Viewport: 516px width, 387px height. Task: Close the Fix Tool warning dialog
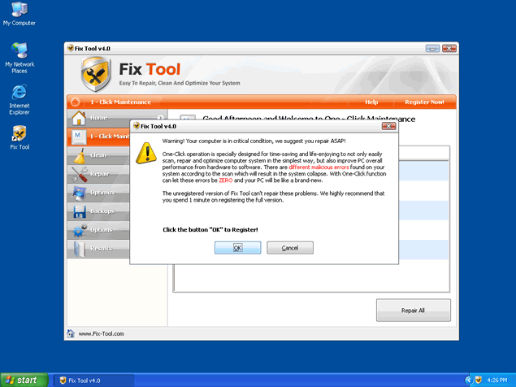pos(389,126)
